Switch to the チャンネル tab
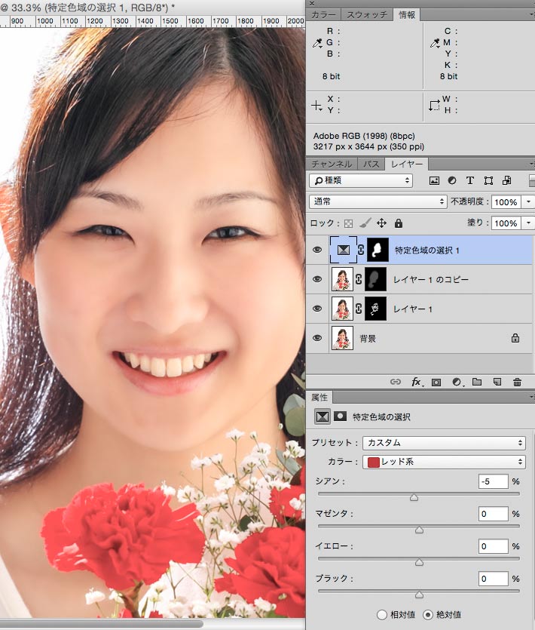Viewport: 535px width, 630px height. 331,164
